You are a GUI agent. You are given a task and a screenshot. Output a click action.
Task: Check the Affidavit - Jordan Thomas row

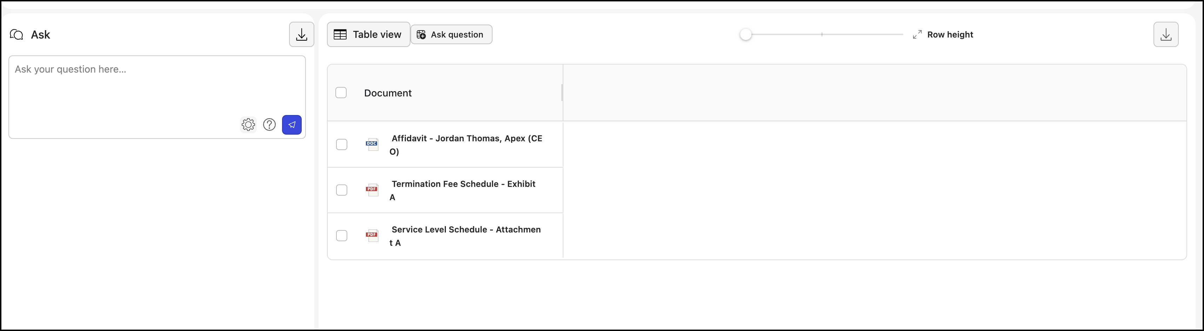[x=342, y=144]
